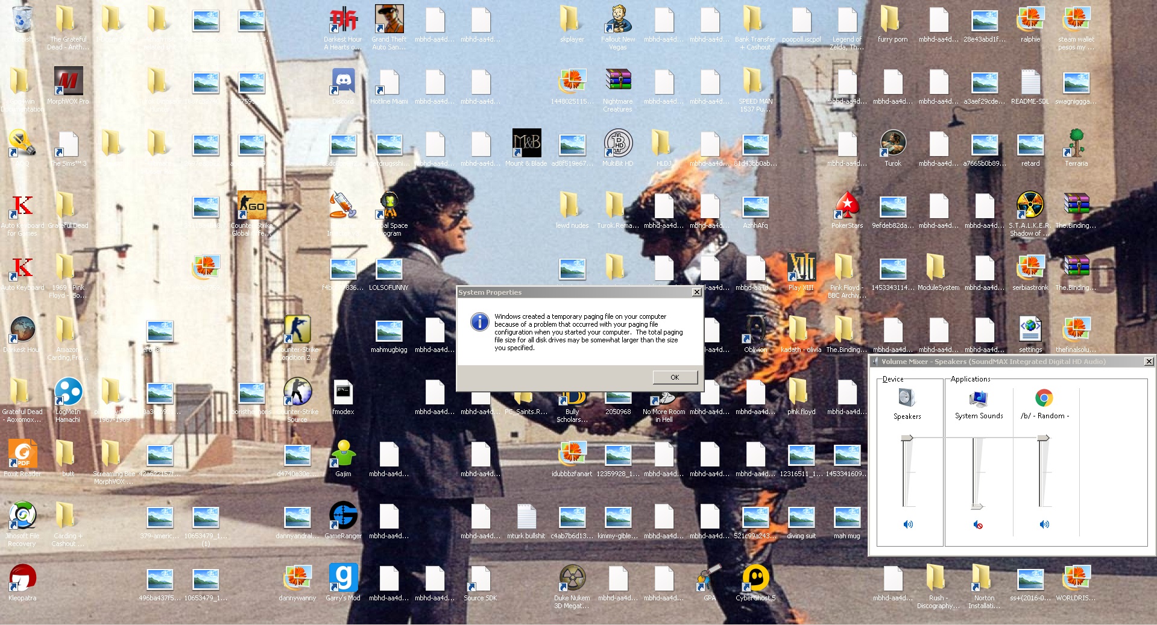Select the skplayer folder

(x=572, y=19)
